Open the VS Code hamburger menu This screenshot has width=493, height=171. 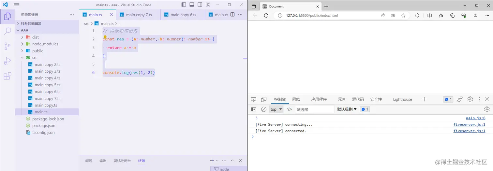pos(17,5)
